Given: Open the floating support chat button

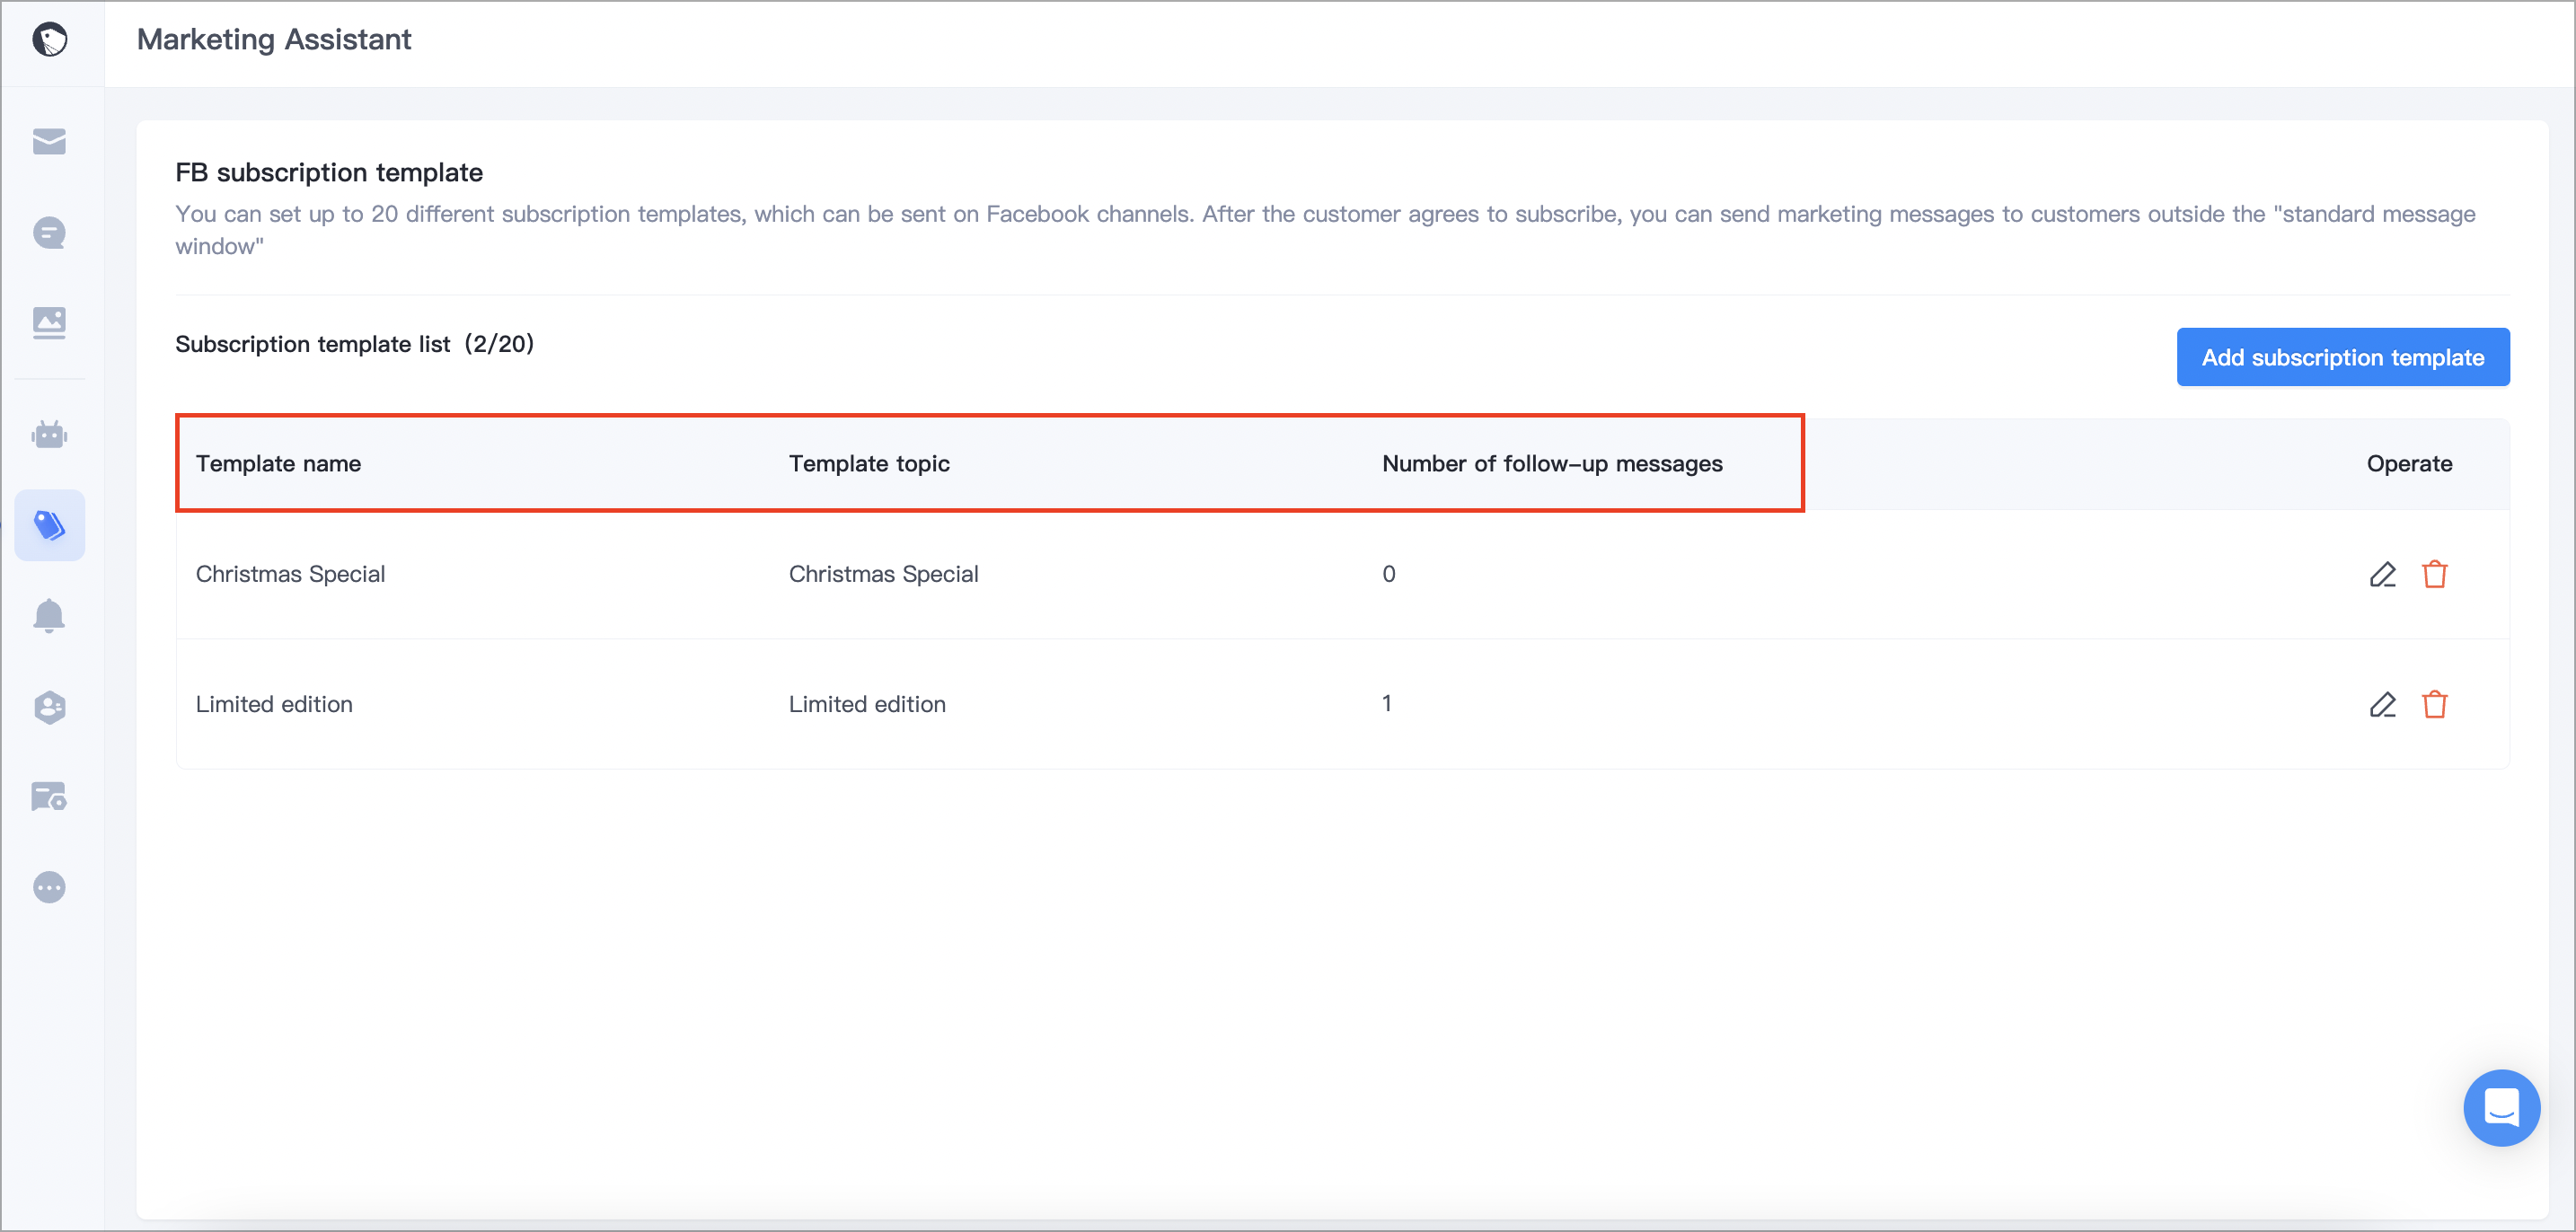Looking at the screenshot, I should 2501,1107.
